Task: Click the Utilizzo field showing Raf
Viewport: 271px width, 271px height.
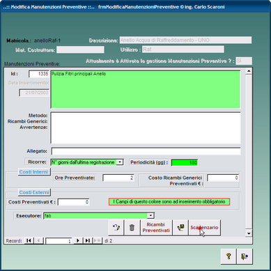Action: 183,49
